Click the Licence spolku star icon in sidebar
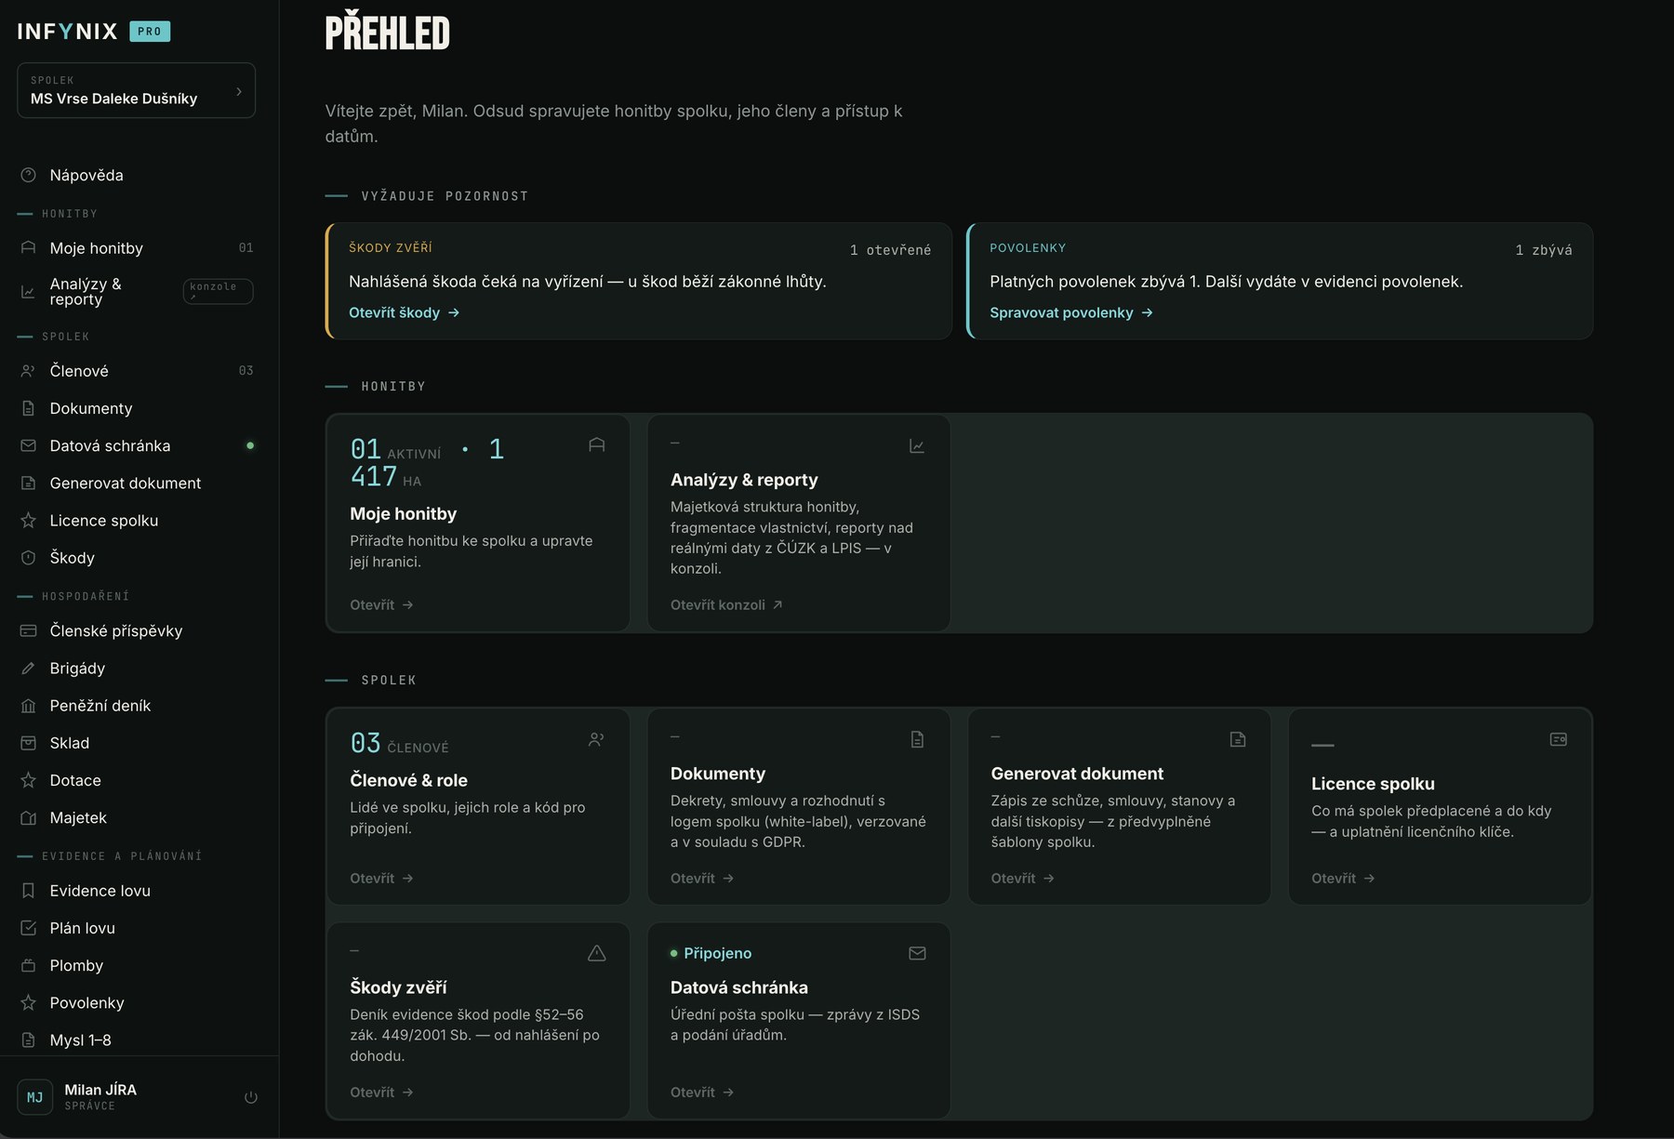Screen dimensions: 1674x1139 click(29, 521)
